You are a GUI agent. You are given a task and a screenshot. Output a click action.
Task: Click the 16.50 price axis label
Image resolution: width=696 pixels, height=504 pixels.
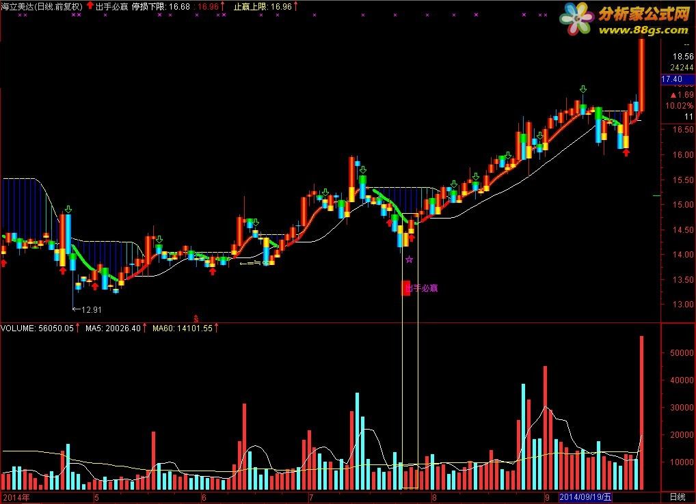point(683,130)
